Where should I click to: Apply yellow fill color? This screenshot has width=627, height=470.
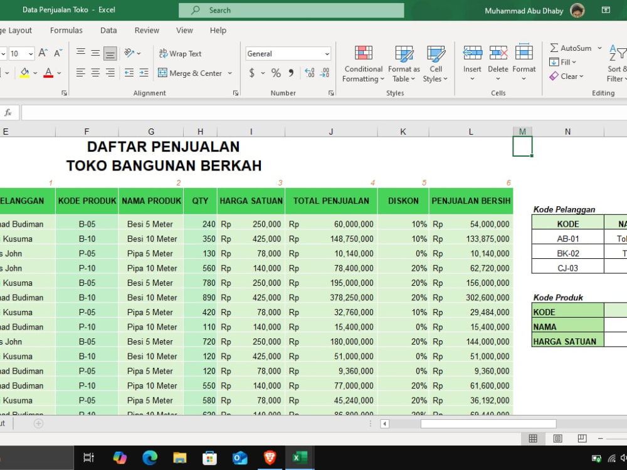coord(24,73)
